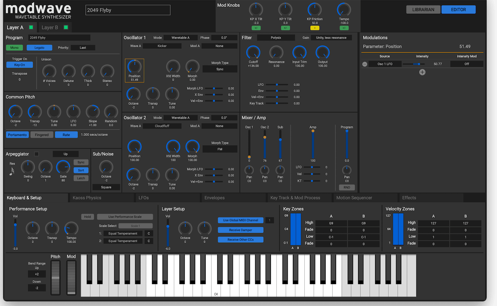The width and height of the screenshot is (497, 306).
Task: Click the KP Y Tilt mod knob
Action: click(285, 10)
